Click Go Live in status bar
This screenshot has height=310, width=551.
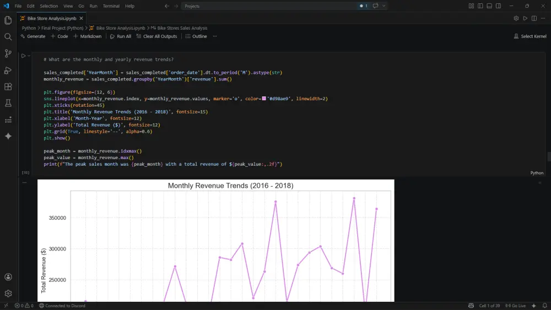coord(516,306)
